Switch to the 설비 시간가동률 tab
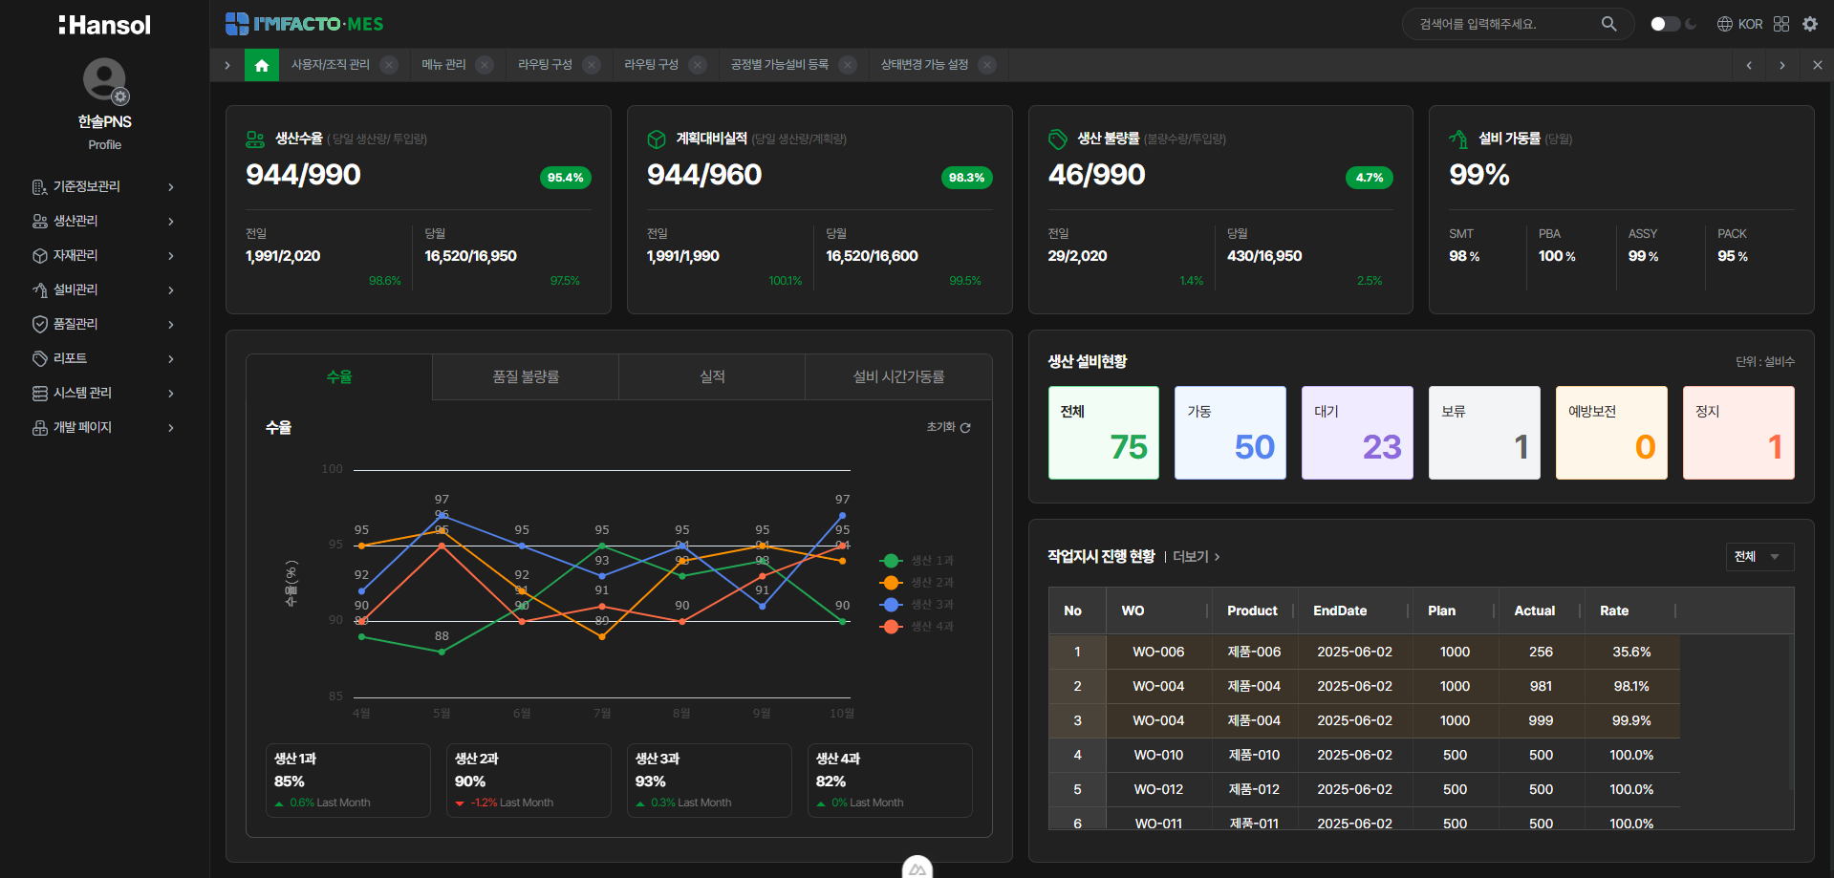 coord(898,377)
